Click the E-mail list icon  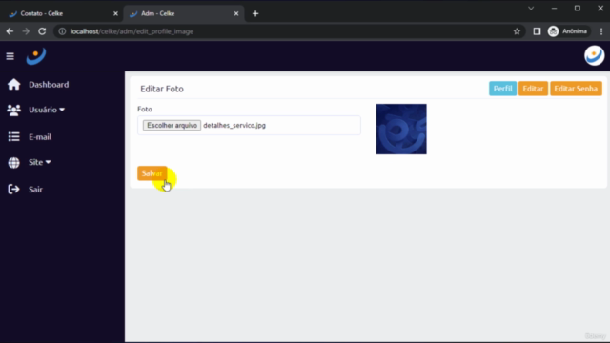(13, 137)
